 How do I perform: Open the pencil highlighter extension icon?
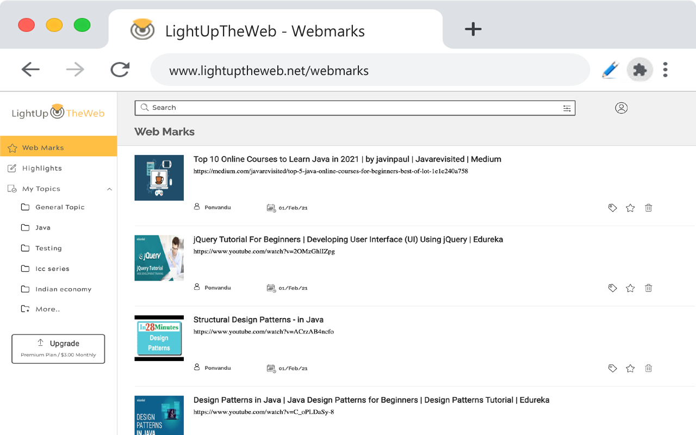coord(610,70)
